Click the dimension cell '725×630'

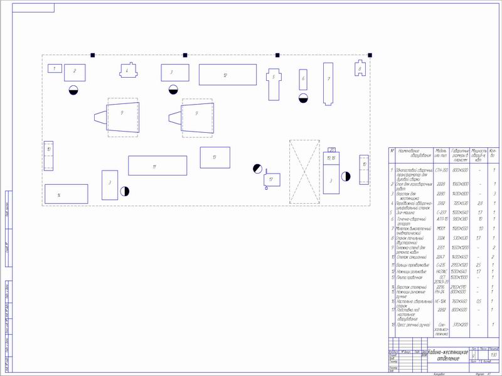tap(461, 203)
